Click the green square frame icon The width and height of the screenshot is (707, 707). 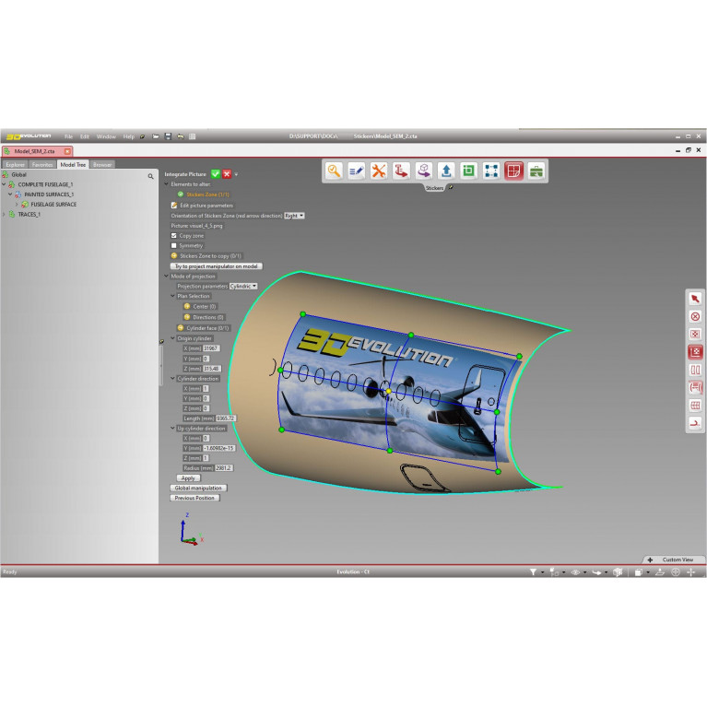pos(468,171)
